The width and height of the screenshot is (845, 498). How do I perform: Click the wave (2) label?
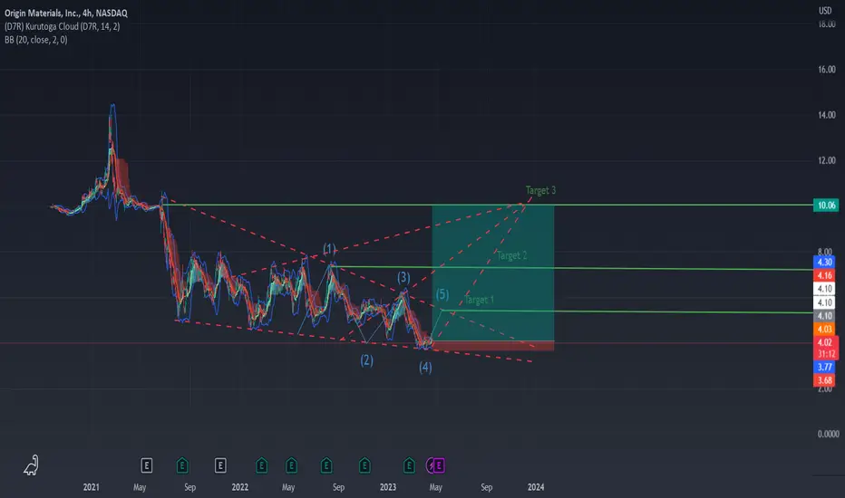[x=366, y=360]
